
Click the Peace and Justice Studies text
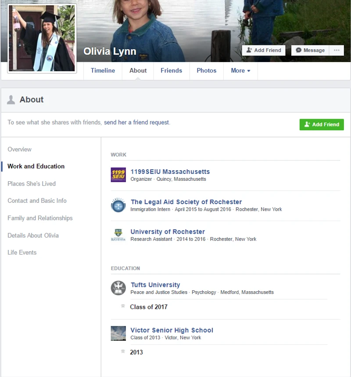[x=159, y=293]
